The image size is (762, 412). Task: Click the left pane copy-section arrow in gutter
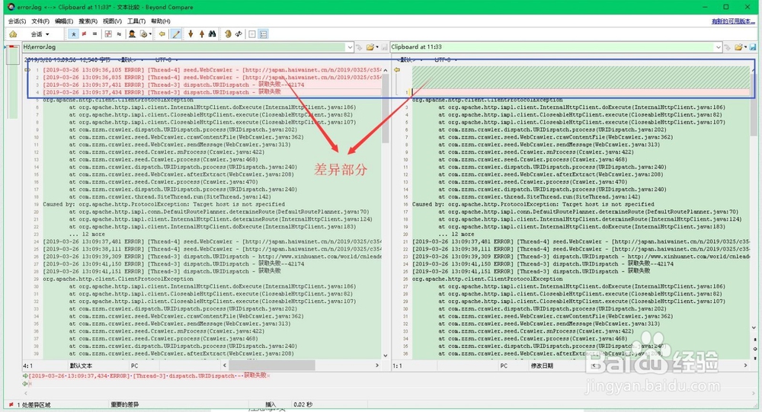tap(27, 70)
